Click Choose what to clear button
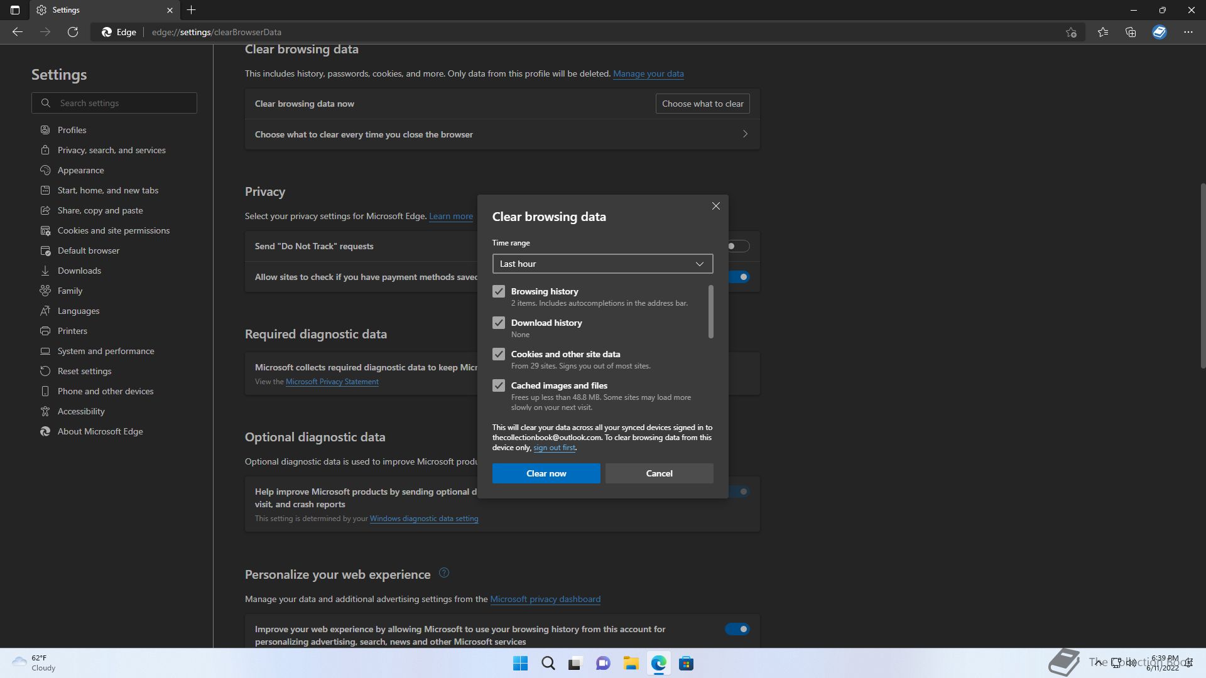Image resolution: width=1206 pixels, height=678 pixels. coord(703,104)
